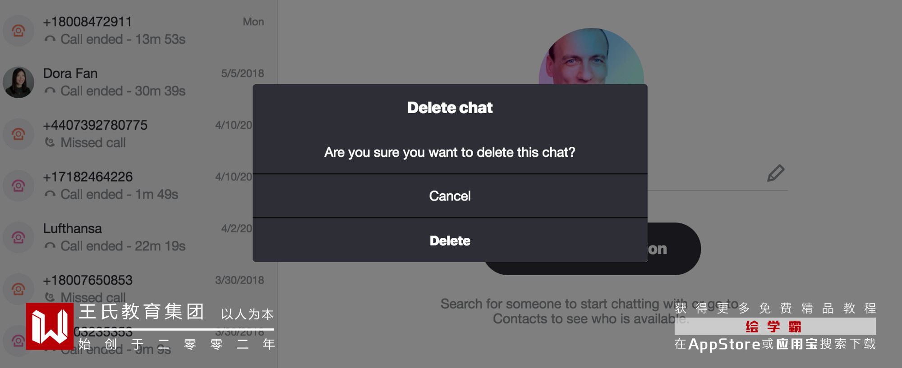Click the pencil edit icon beside profile
The width and height of the screenshot is (902, 368).
click(x=775, y=173)
